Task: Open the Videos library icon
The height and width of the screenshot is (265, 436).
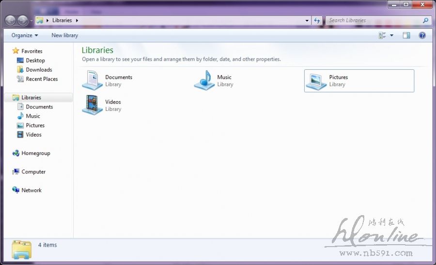Action: 92,105
